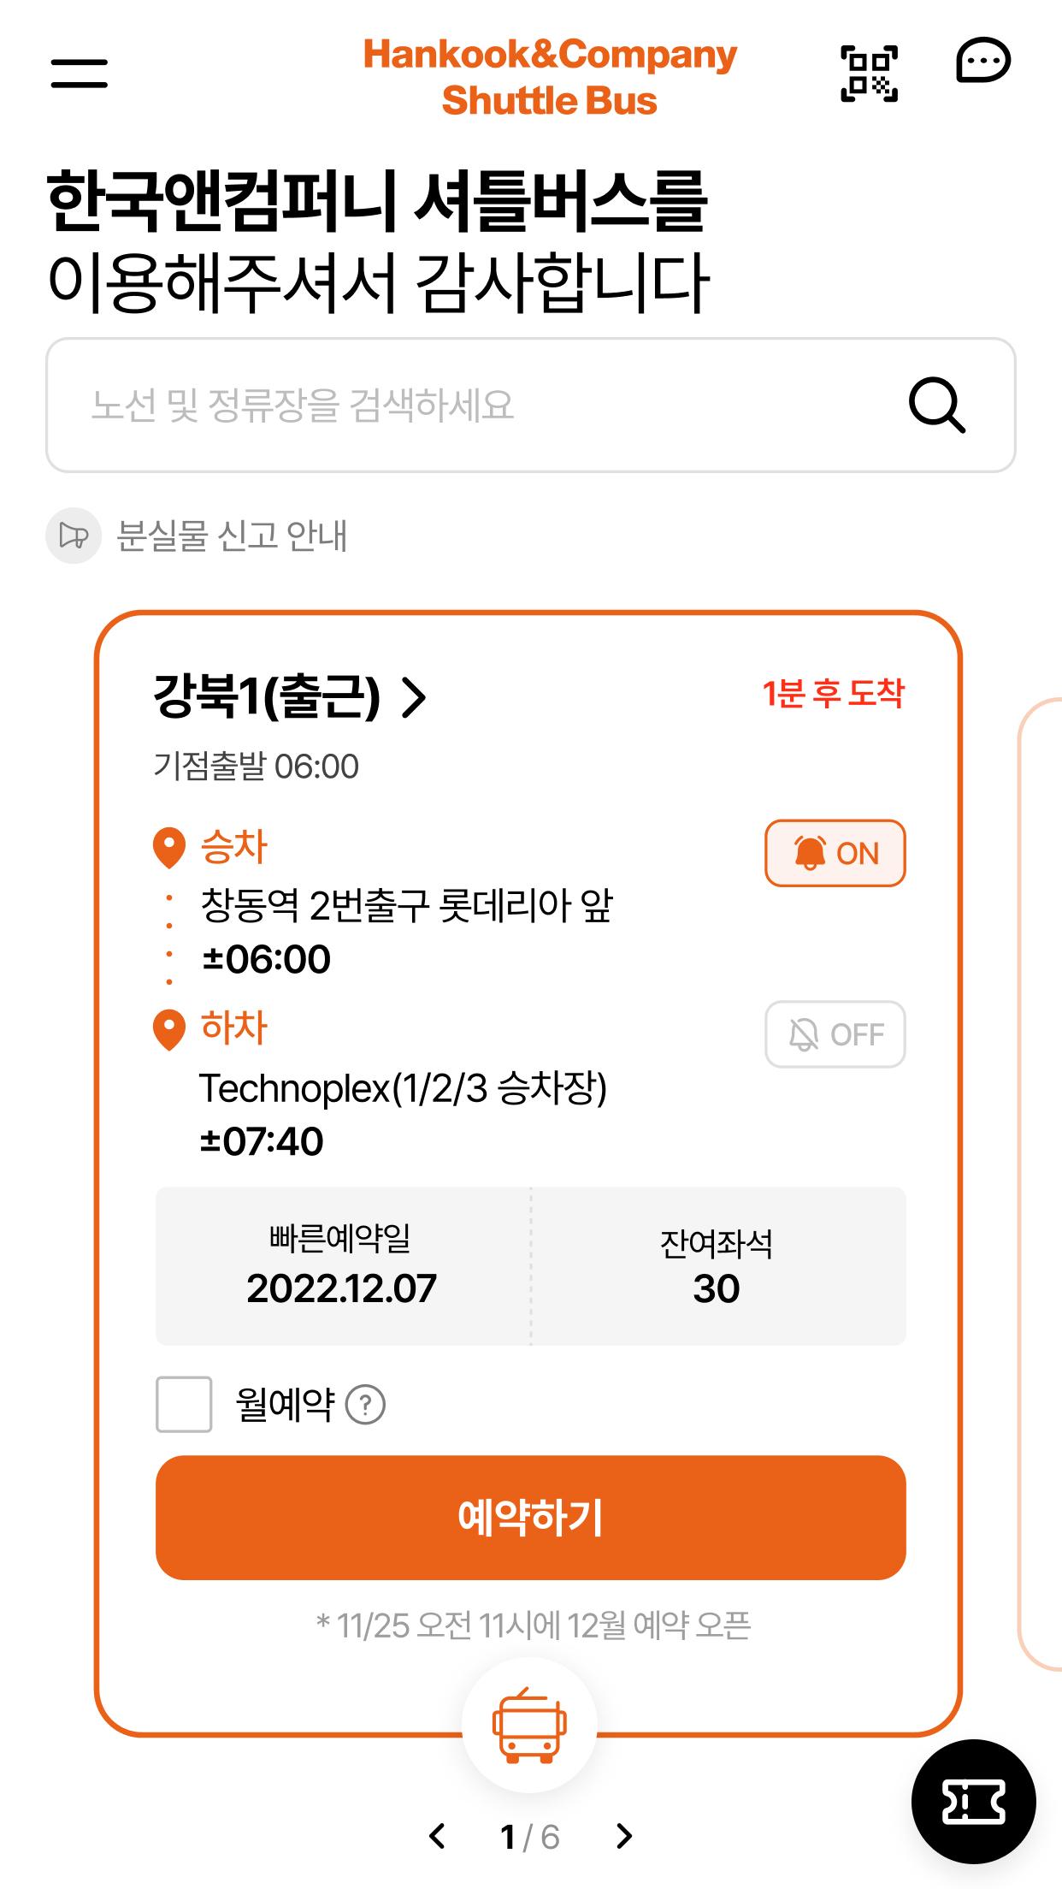The height and width of the screenshot is (1889, 1062).
Task: Tap the megaphone notice icon
Action: coord(74,536)
